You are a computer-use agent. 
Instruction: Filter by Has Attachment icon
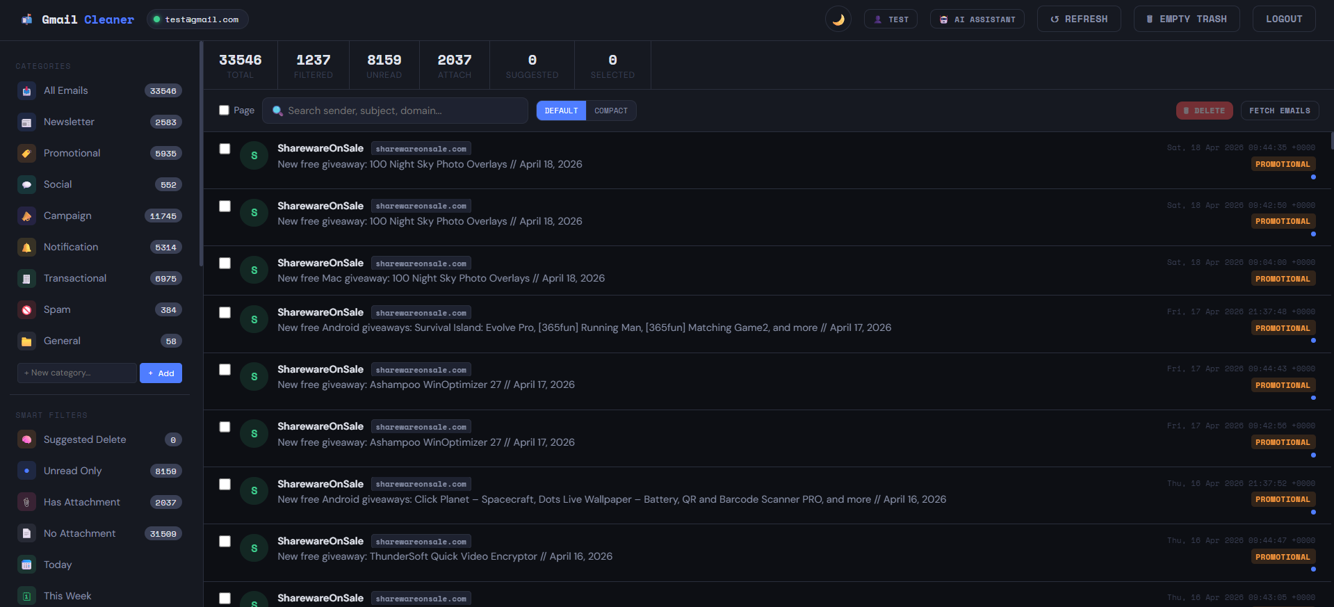[x=26, y=503]
